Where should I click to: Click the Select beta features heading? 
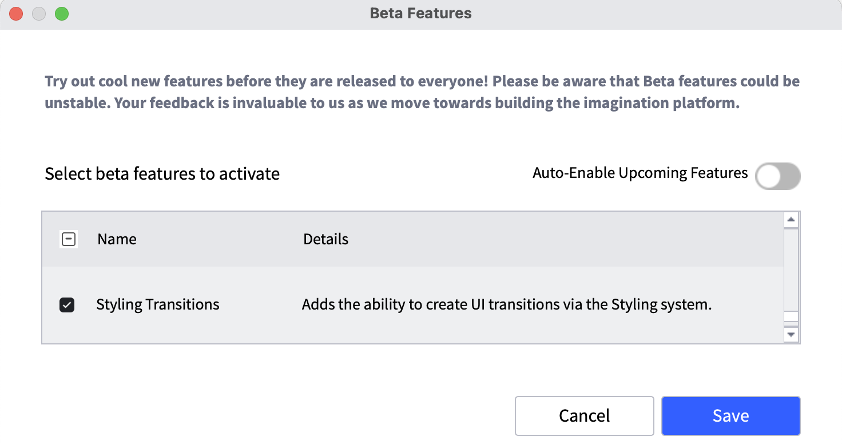[x=162, y=174]
